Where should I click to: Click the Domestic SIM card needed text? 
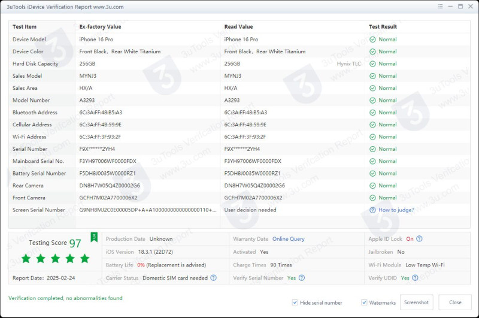point(175,278)
